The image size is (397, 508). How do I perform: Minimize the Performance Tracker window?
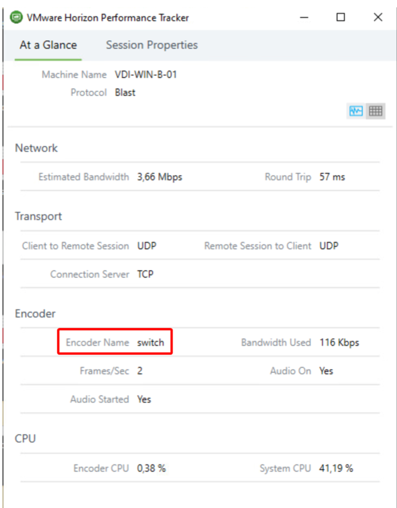[x=303, y=17]
